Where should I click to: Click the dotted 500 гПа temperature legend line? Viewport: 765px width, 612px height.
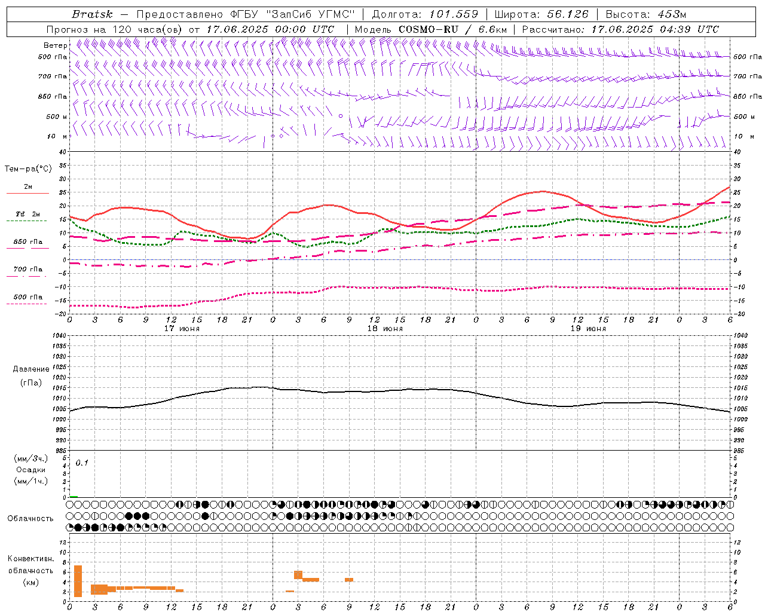(x=27, y=304)
